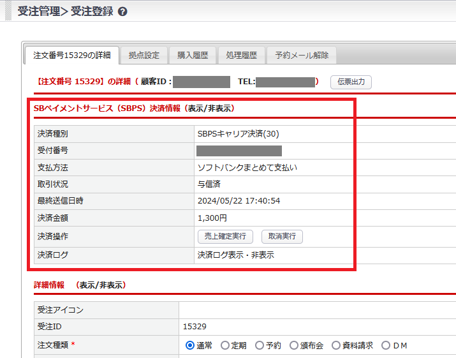456x358 pixels.
Task: Select the 通常 order type radio
Action: click(190, 345)
